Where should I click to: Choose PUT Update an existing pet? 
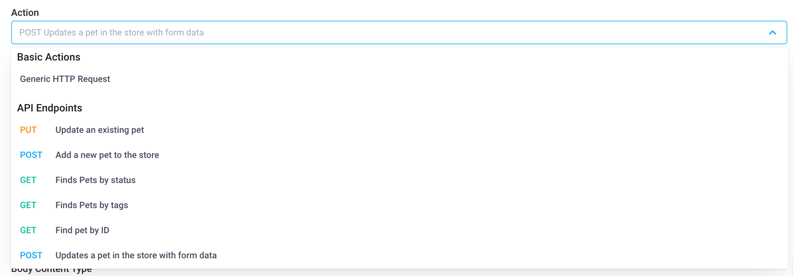click(99, 130)
